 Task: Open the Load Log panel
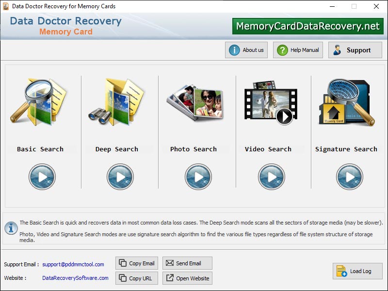point(357,272)
